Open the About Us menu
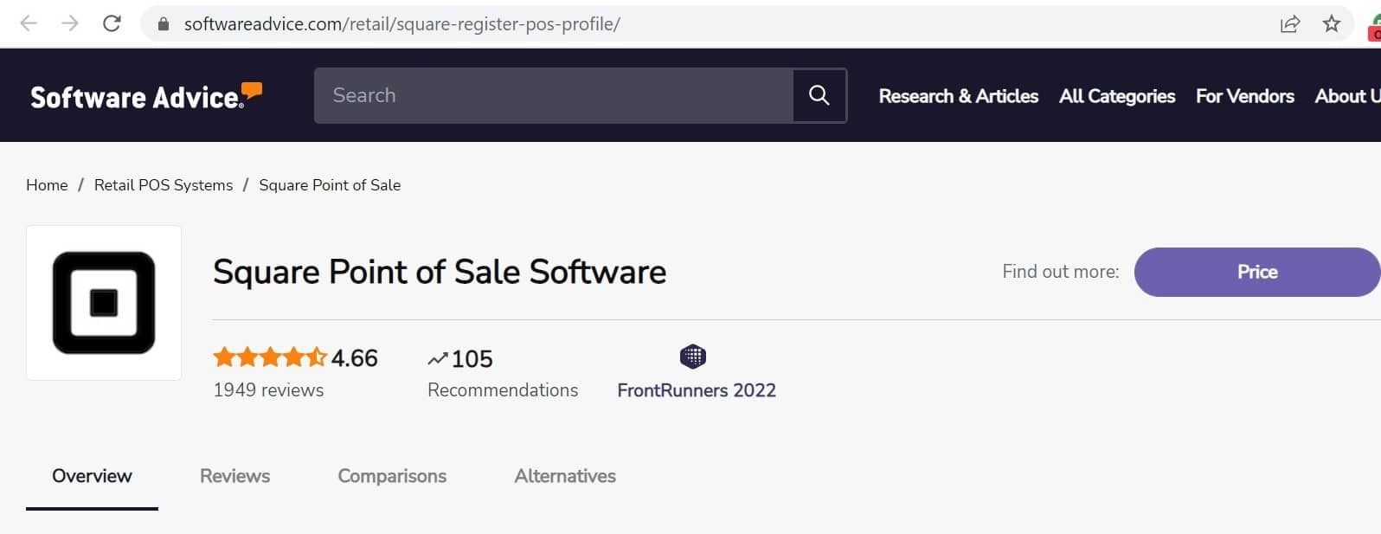 pos(1347,96)
